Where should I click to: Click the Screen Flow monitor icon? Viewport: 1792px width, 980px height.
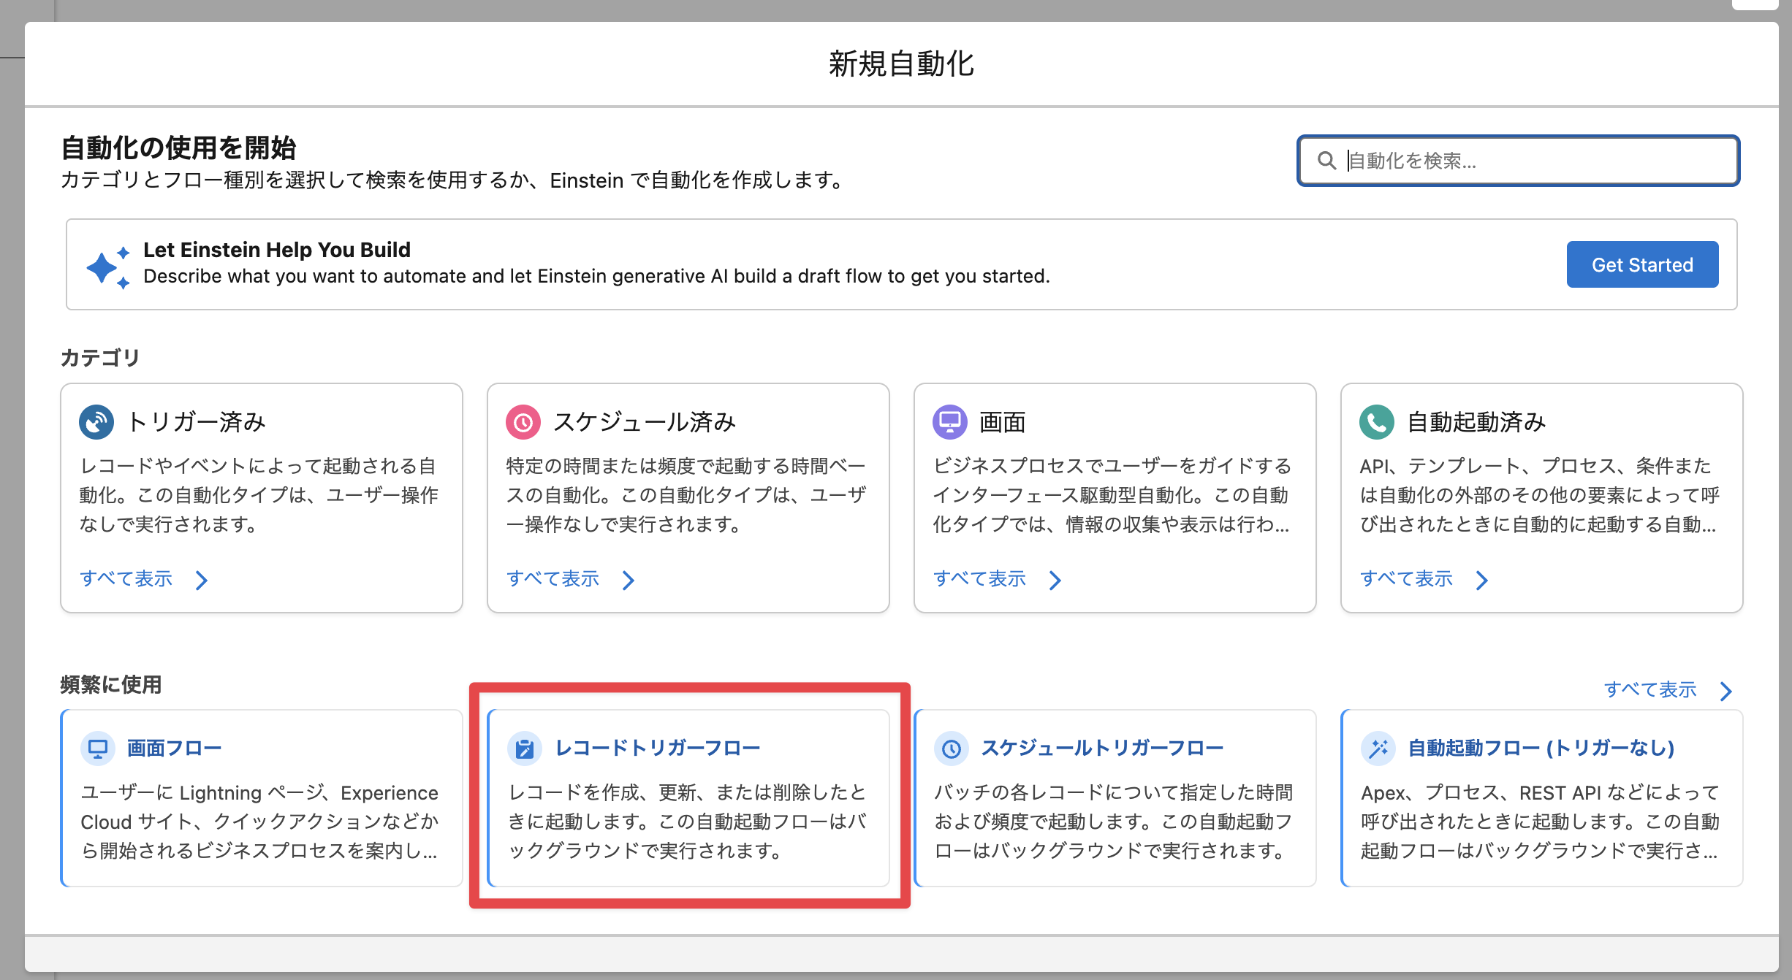point(98,749)
